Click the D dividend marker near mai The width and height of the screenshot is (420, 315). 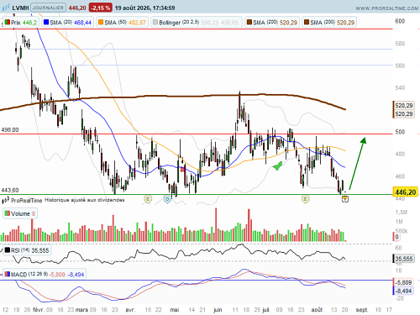coord(167,199)
